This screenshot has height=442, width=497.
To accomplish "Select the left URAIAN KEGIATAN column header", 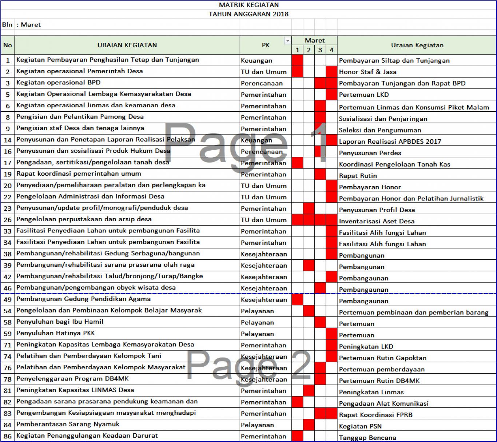I will coord(127,45).
